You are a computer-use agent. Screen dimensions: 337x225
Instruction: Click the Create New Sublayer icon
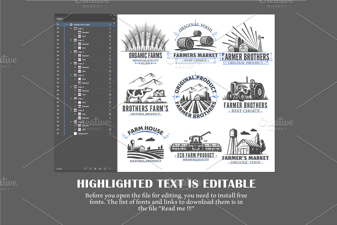click(x=100, y=169)
